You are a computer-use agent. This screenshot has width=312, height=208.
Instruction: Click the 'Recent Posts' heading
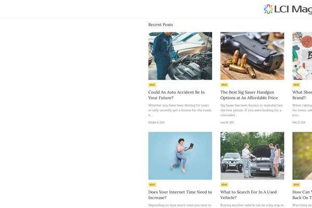160,24
